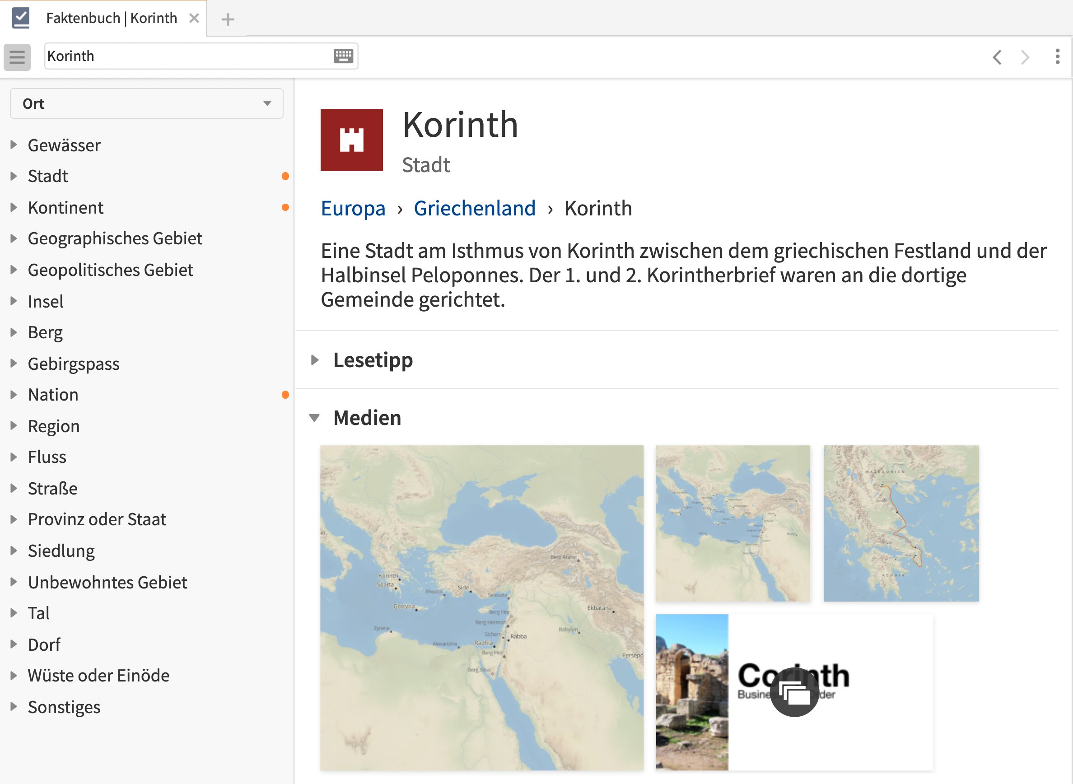Go back with the left arrow icon
This screenshot has width=1073, height=784.
coord(997,57)
